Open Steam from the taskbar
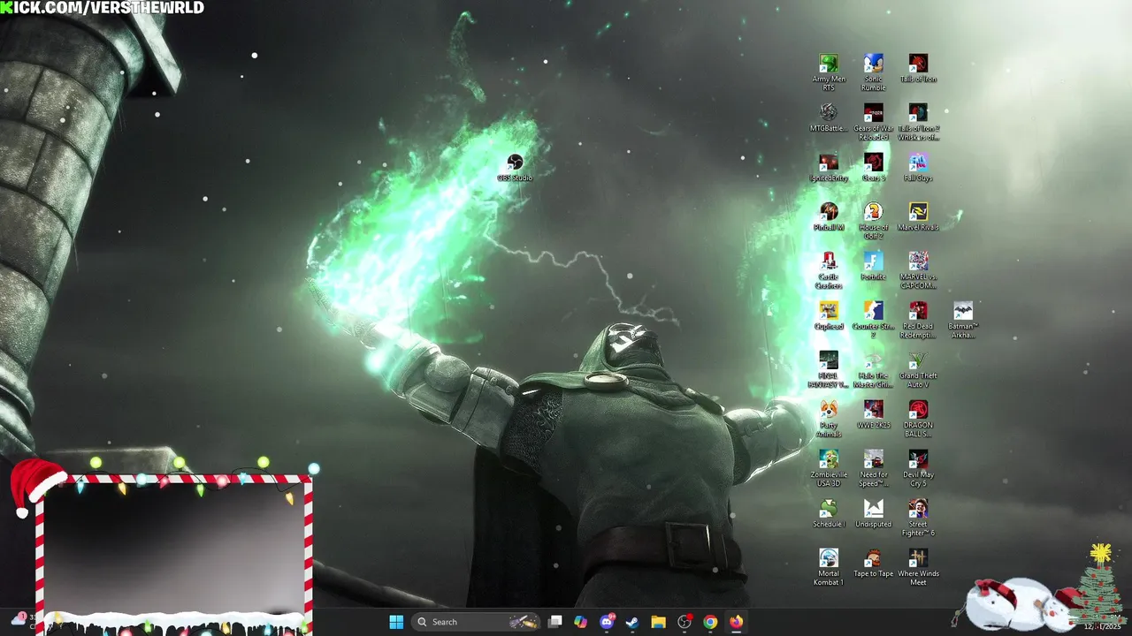This screenshot has width=1132, height=636. pyautogui.click(x=632, y=622)
